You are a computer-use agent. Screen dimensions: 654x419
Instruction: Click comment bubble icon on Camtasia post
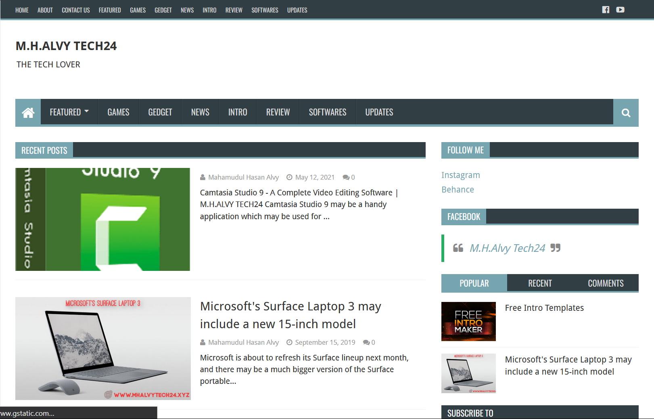346,177
